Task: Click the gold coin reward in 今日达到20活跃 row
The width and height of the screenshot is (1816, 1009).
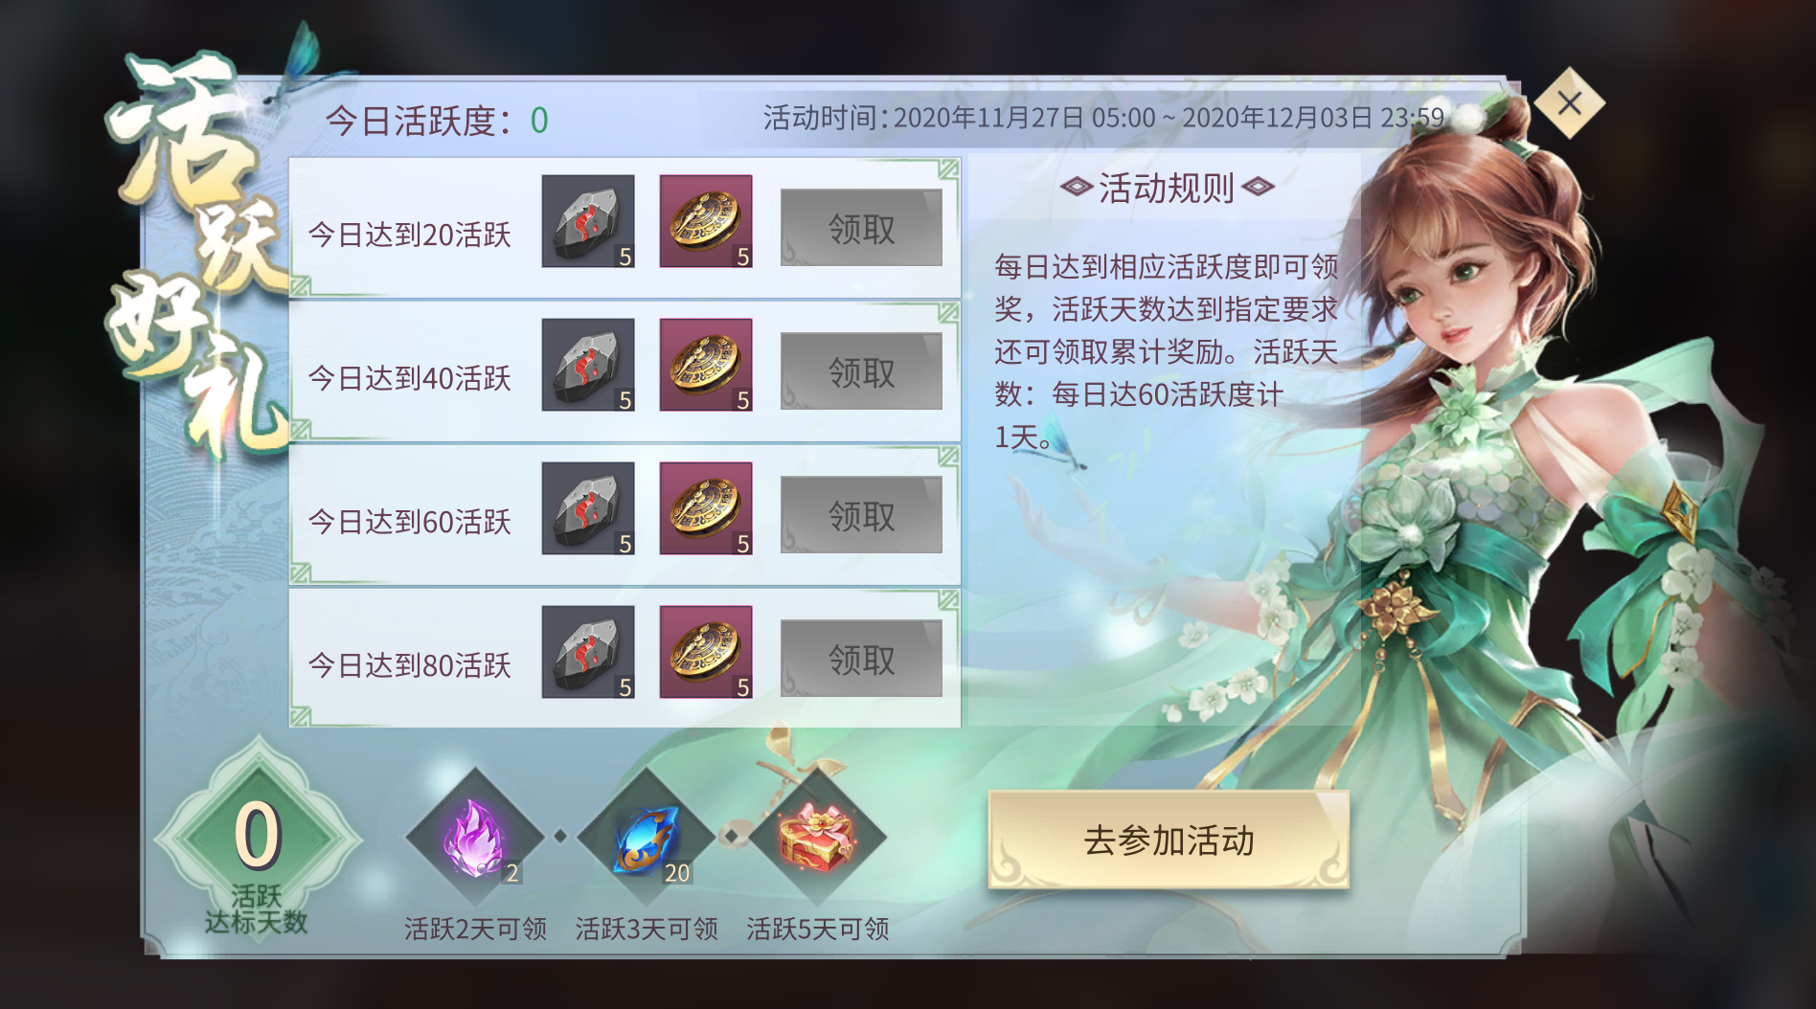Action: coord(706,221)
